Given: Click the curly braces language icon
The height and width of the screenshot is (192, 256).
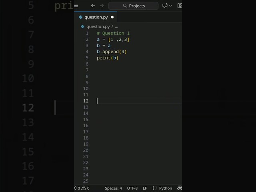Looking at the screenshot, I should 155,188.
